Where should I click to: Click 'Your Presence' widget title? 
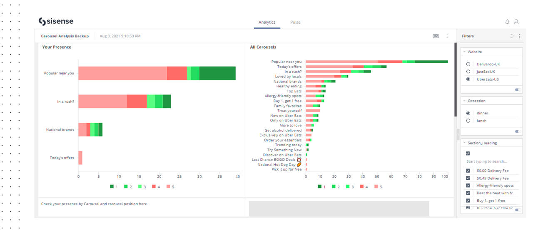pos(57,47)
